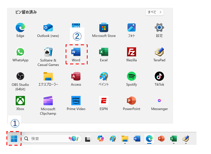The height and width of the screenshot is (154, 211).
Task: Open Microsoft Store pinned app
Action: point(104,27)
